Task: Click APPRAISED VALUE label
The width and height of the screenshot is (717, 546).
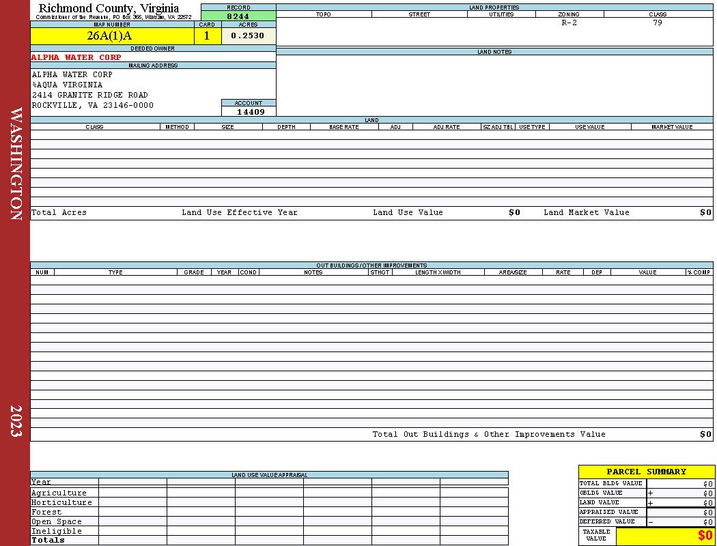Action: (608, 512)
